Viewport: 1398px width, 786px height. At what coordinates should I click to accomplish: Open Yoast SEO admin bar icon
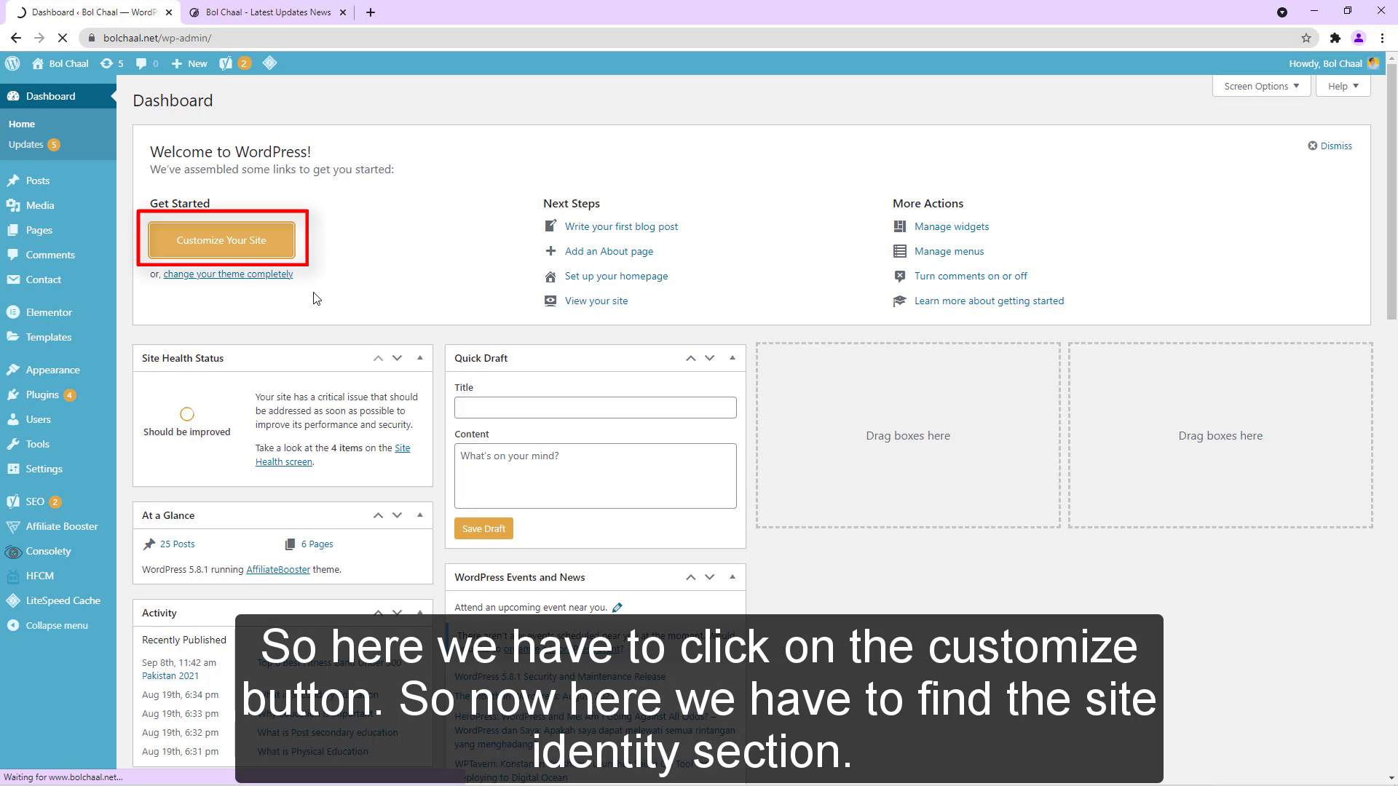[x=234, y=63]
